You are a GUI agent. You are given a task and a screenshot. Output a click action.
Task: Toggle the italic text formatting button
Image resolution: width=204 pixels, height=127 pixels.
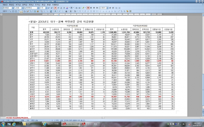[58, 8]
